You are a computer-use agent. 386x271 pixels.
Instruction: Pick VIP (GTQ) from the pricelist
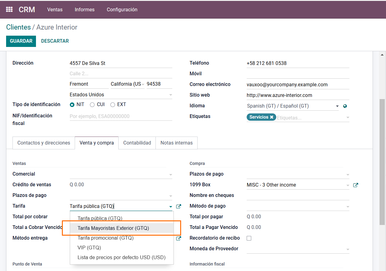89,248
